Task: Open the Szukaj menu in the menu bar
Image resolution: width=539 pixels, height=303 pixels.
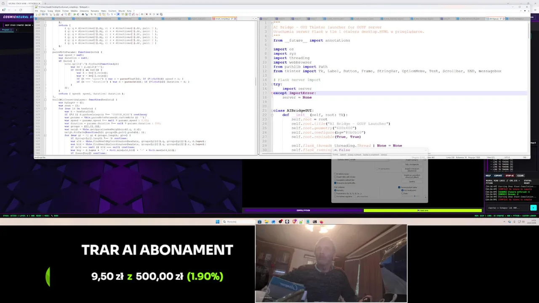Action: tap(50, 11)
